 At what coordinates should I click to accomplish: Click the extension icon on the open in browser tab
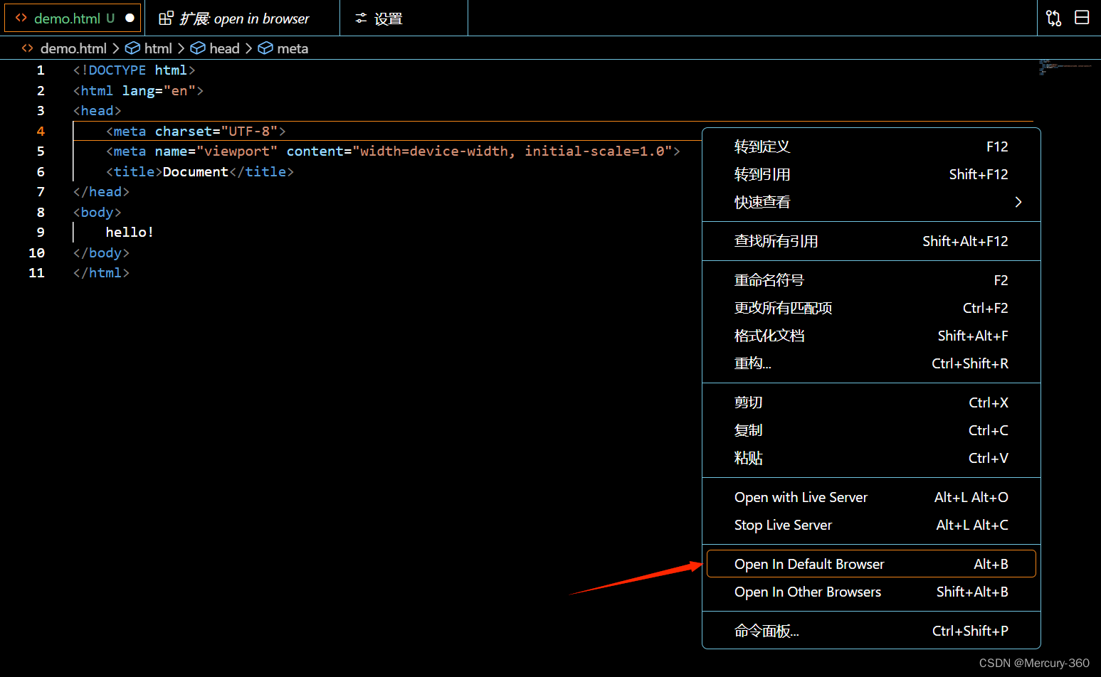[x=166, y=18]
